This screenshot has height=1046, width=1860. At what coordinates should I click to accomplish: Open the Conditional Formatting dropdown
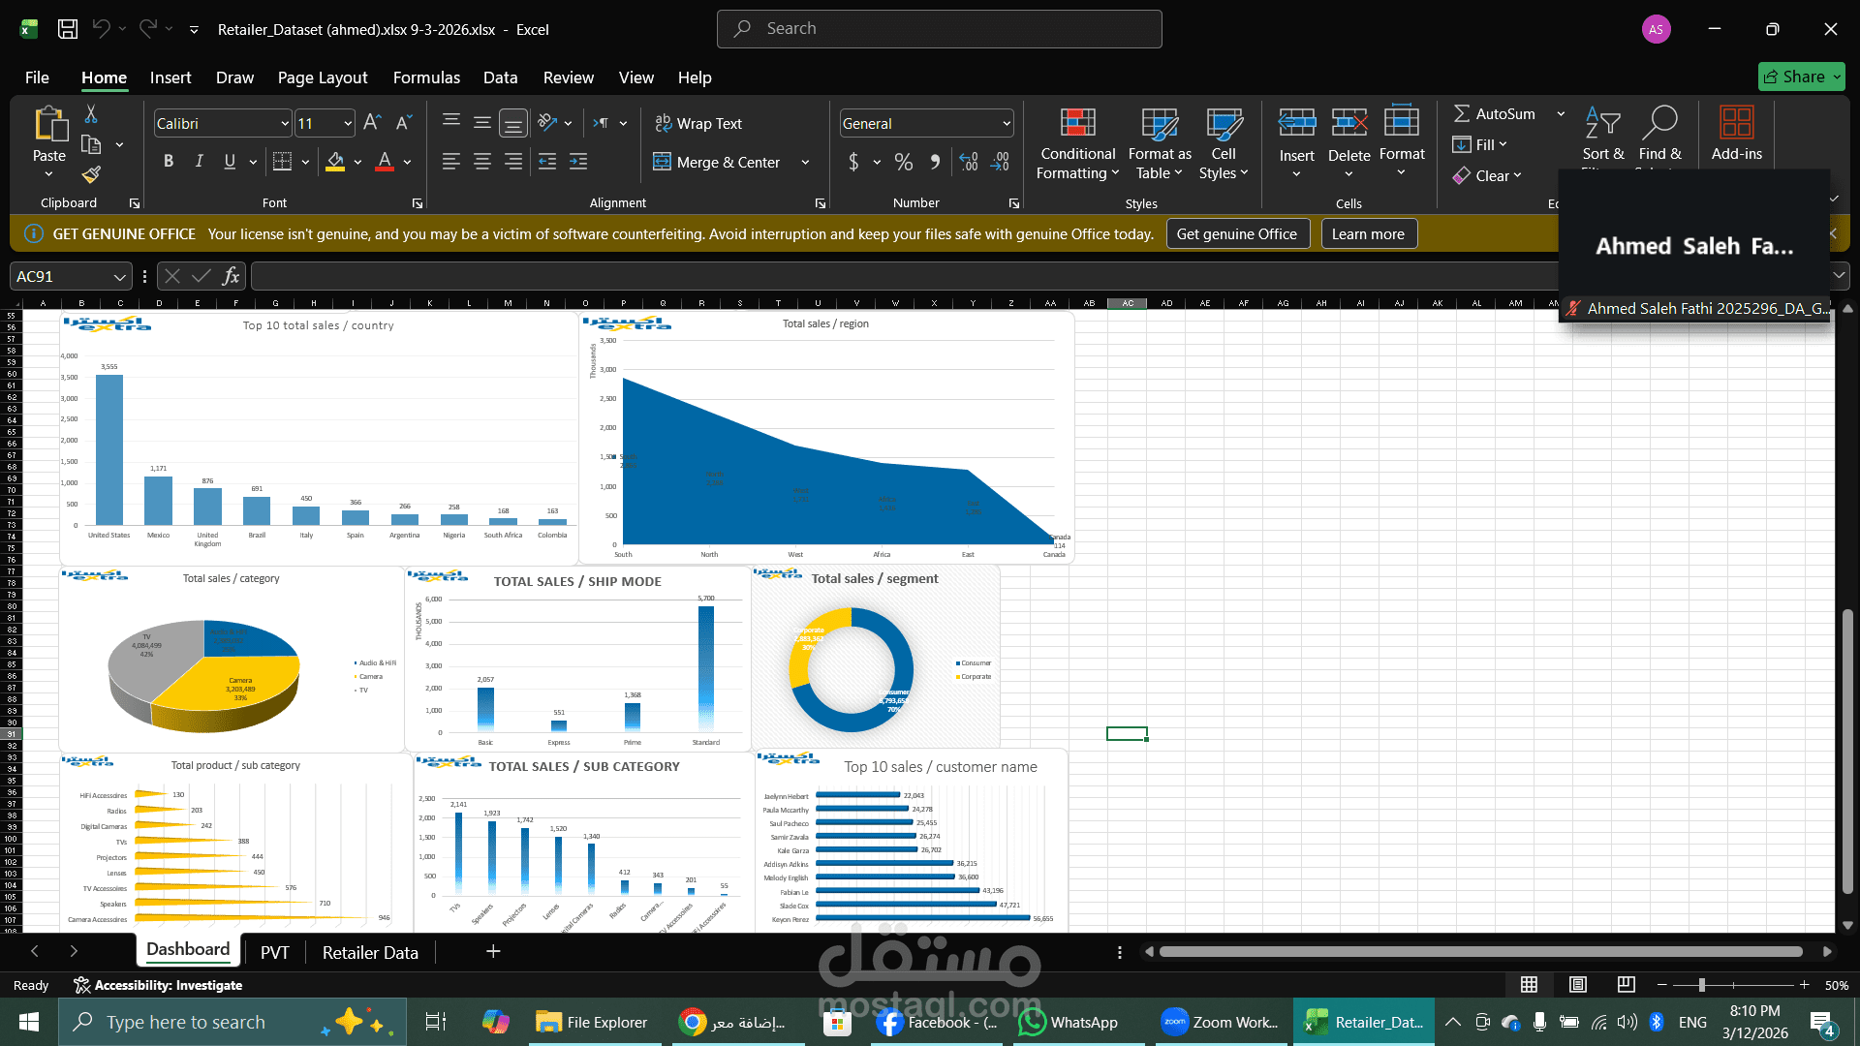(1077, 143)
